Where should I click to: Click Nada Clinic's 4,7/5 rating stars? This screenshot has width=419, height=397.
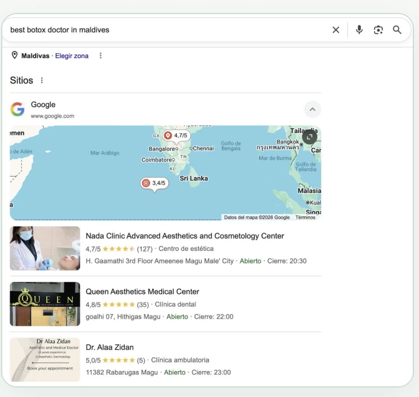119,249
